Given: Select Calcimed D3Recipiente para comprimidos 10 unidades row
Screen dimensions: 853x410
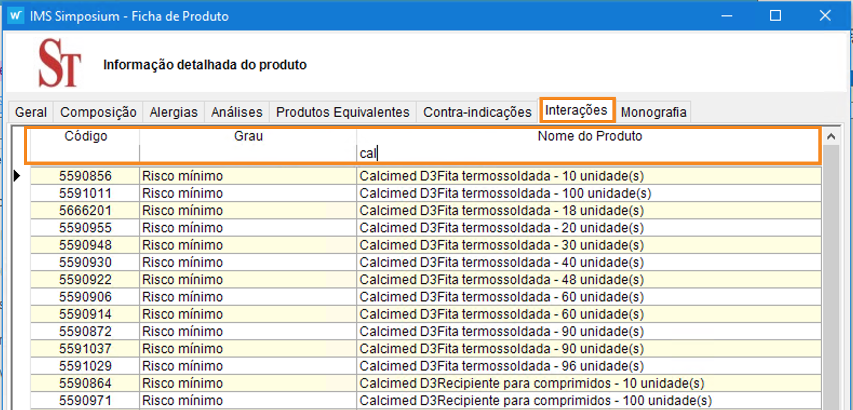Looking at the screenshot, I should tap(532, 383).
